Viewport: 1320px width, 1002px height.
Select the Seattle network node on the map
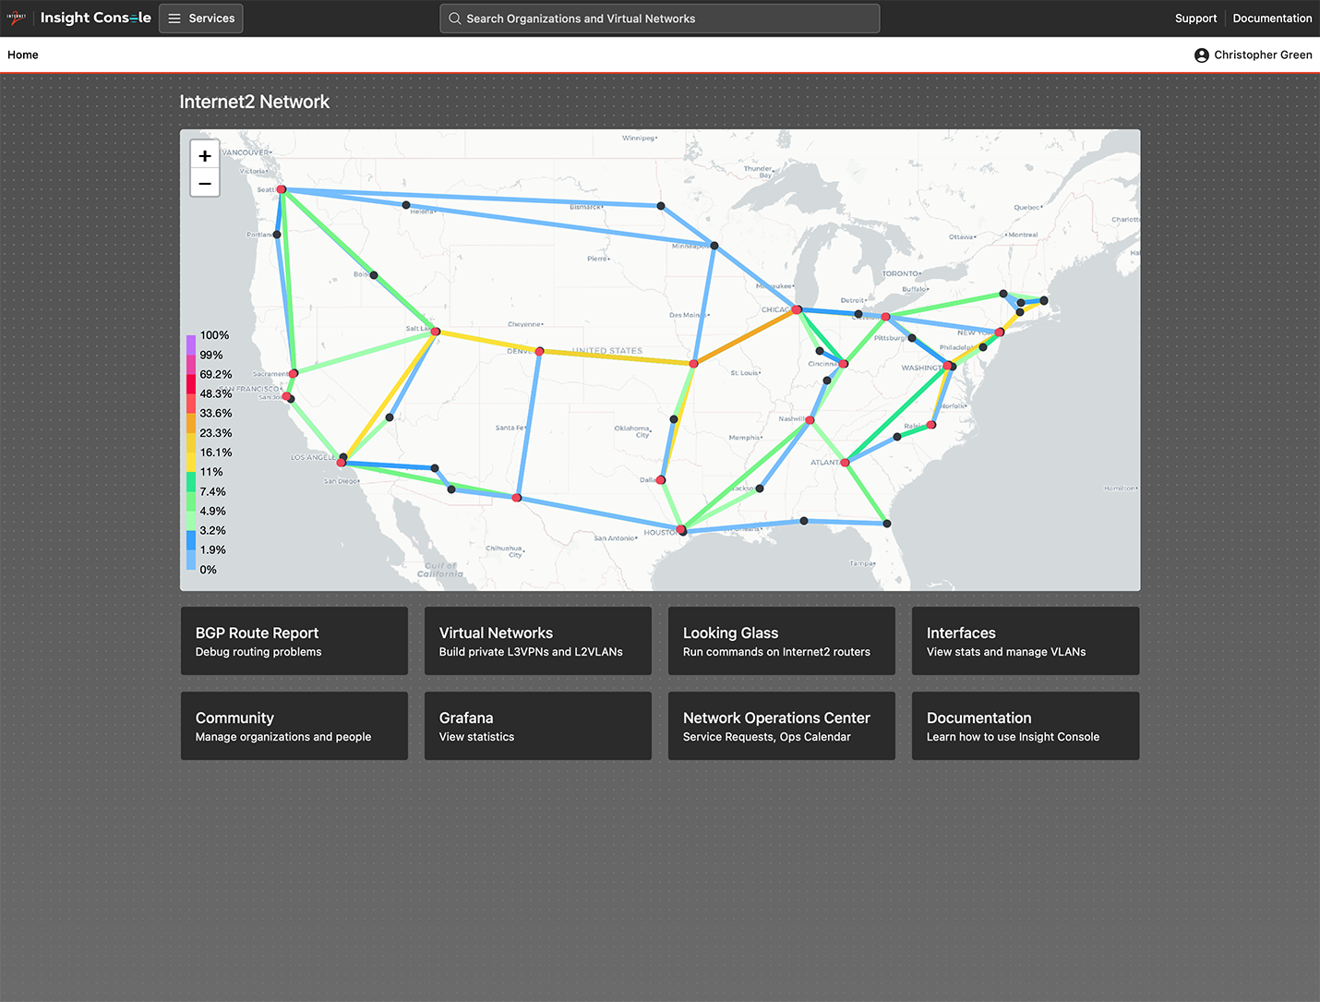(x=282, y=189)
